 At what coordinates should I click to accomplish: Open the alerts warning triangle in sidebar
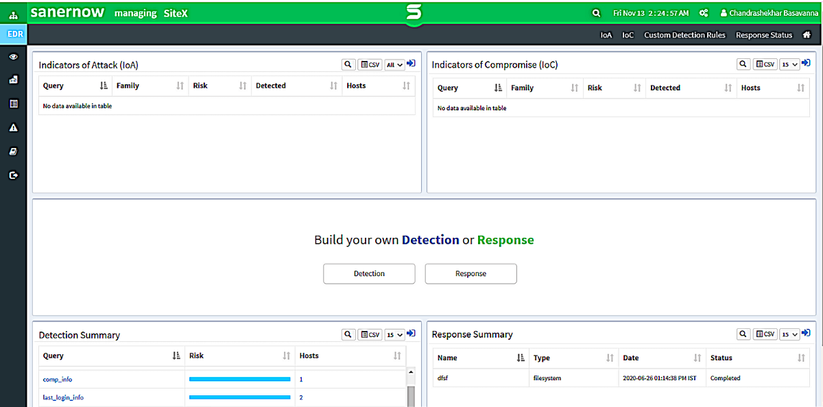point(13,127)
